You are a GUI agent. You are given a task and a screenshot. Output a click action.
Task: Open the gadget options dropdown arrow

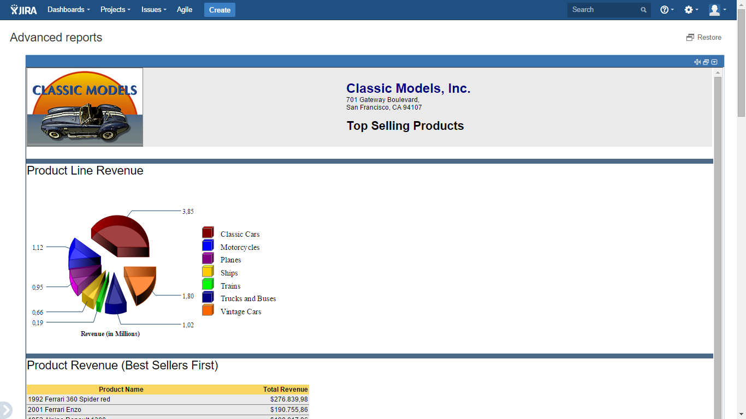tap(714, 62)
